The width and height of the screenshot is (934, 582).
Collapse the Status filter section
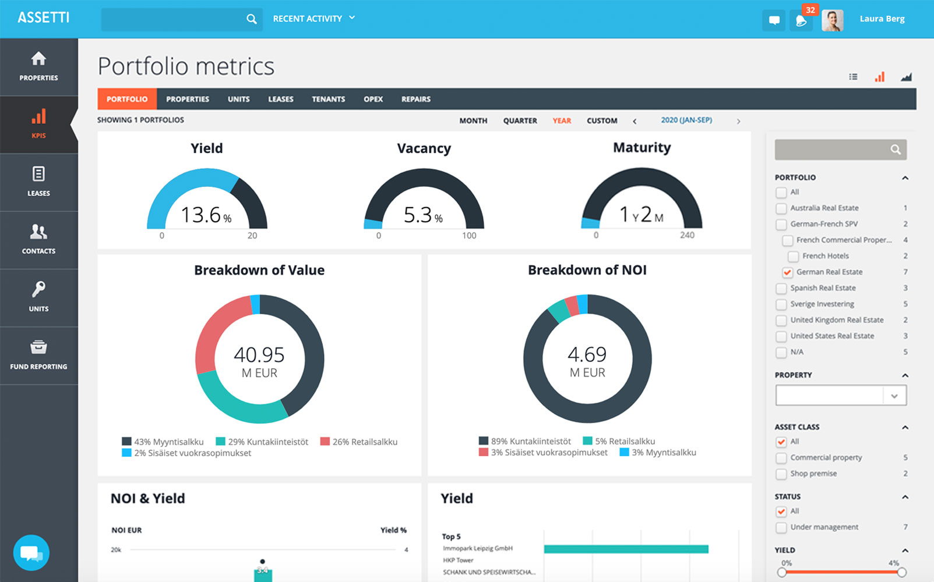pyautogui.click(x=905, y=497)
